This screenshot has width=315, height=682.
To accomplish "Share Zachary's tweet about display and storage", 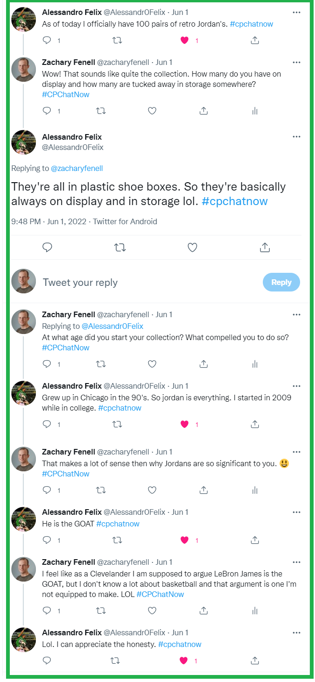I will pos(203,111).
